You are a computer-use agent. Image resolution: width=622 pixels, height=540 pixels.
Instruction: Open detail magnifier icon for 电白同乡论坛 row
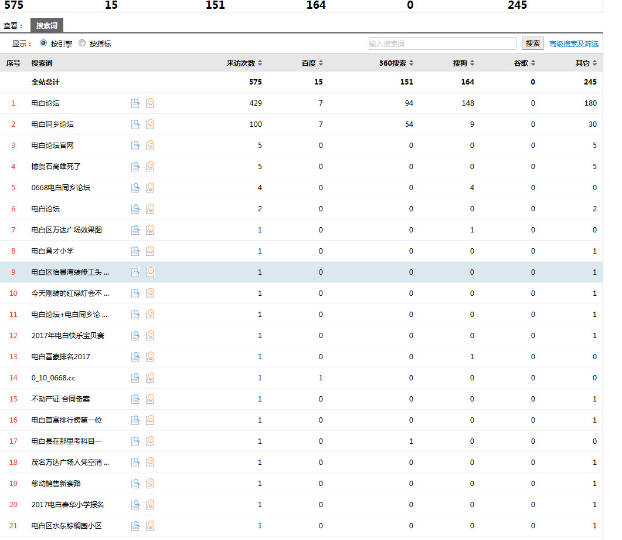[x=135, y=124]
